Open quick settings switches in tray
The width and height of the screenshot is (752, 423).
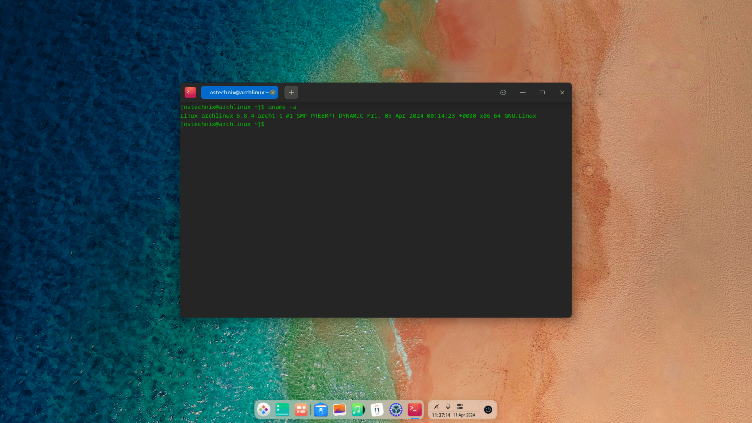(459, 406)
